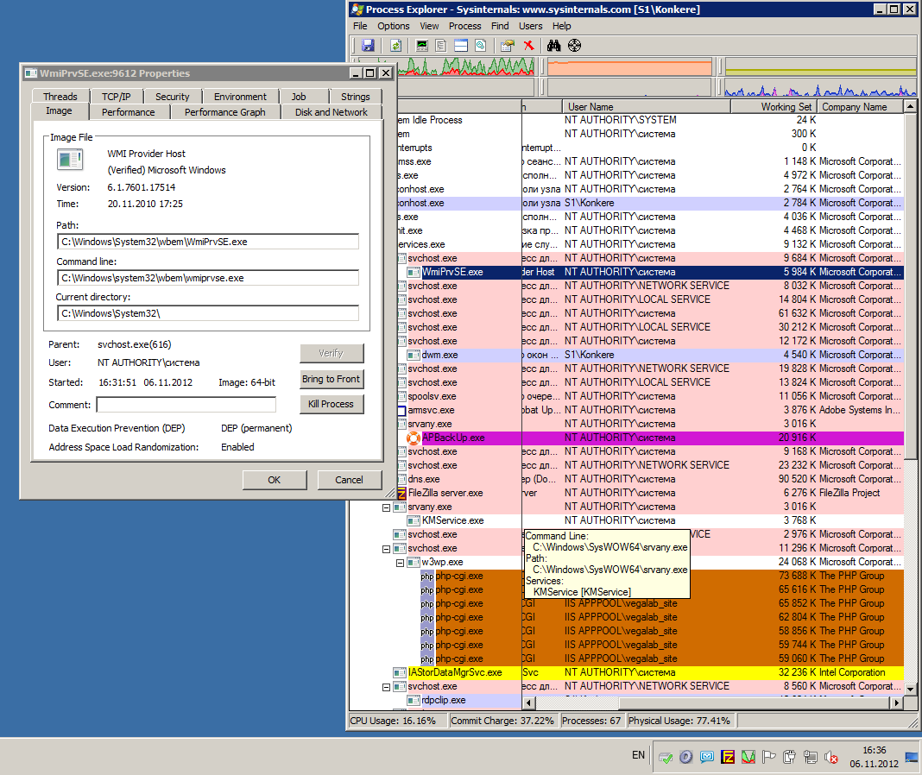
Task: Click the network tray icon
Action: (811, 757)
